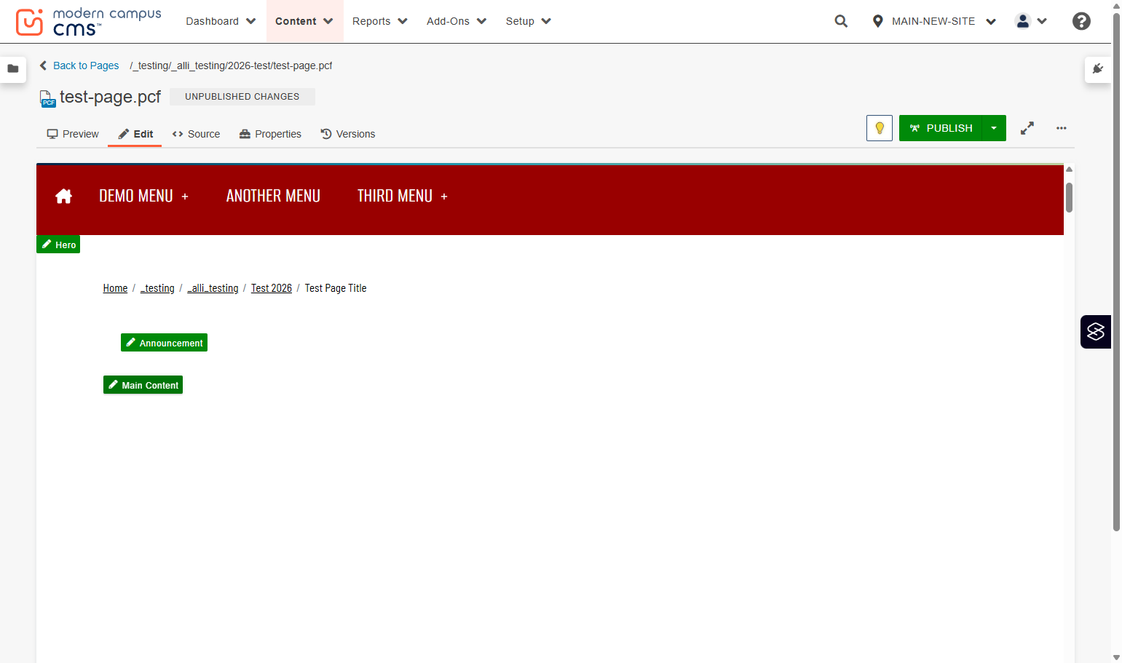Toggle fullscreen expand icon

click(x=1027, y=128)
